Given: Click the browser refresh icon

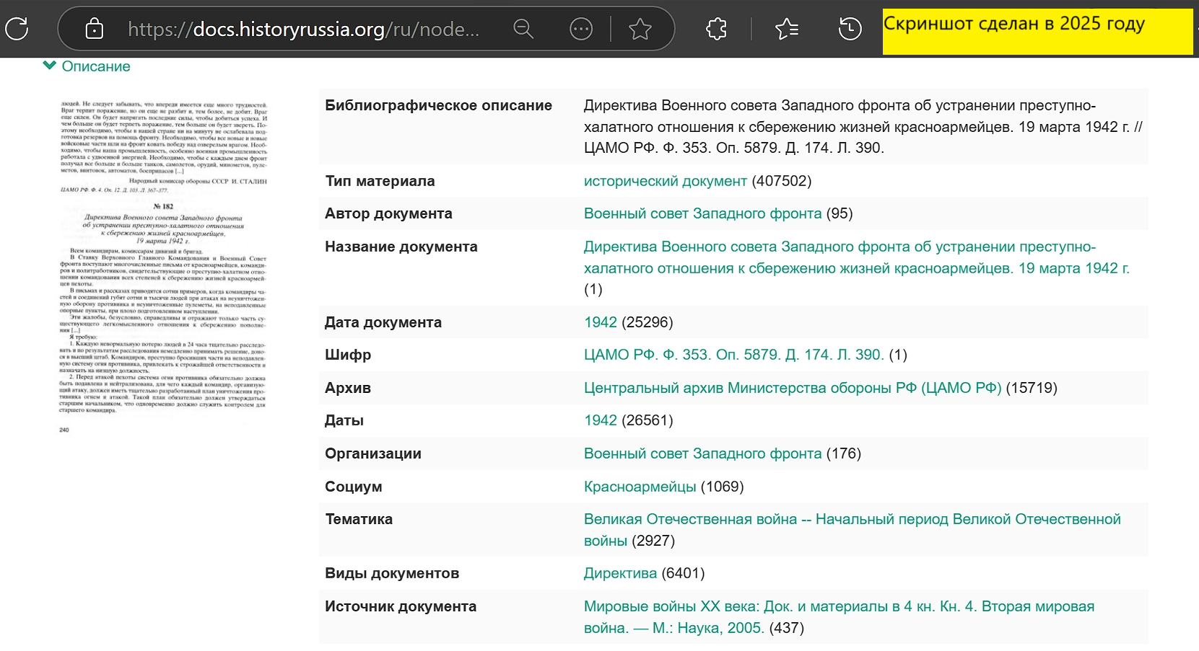Looking at the screenshot, I should pyautogui.click(x=17, y=29).
